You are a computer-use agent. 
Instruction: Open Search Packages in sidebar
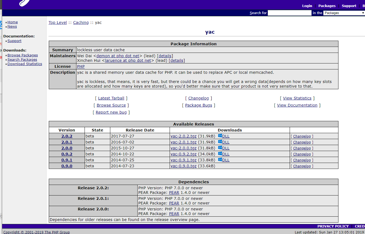point(22,60)
